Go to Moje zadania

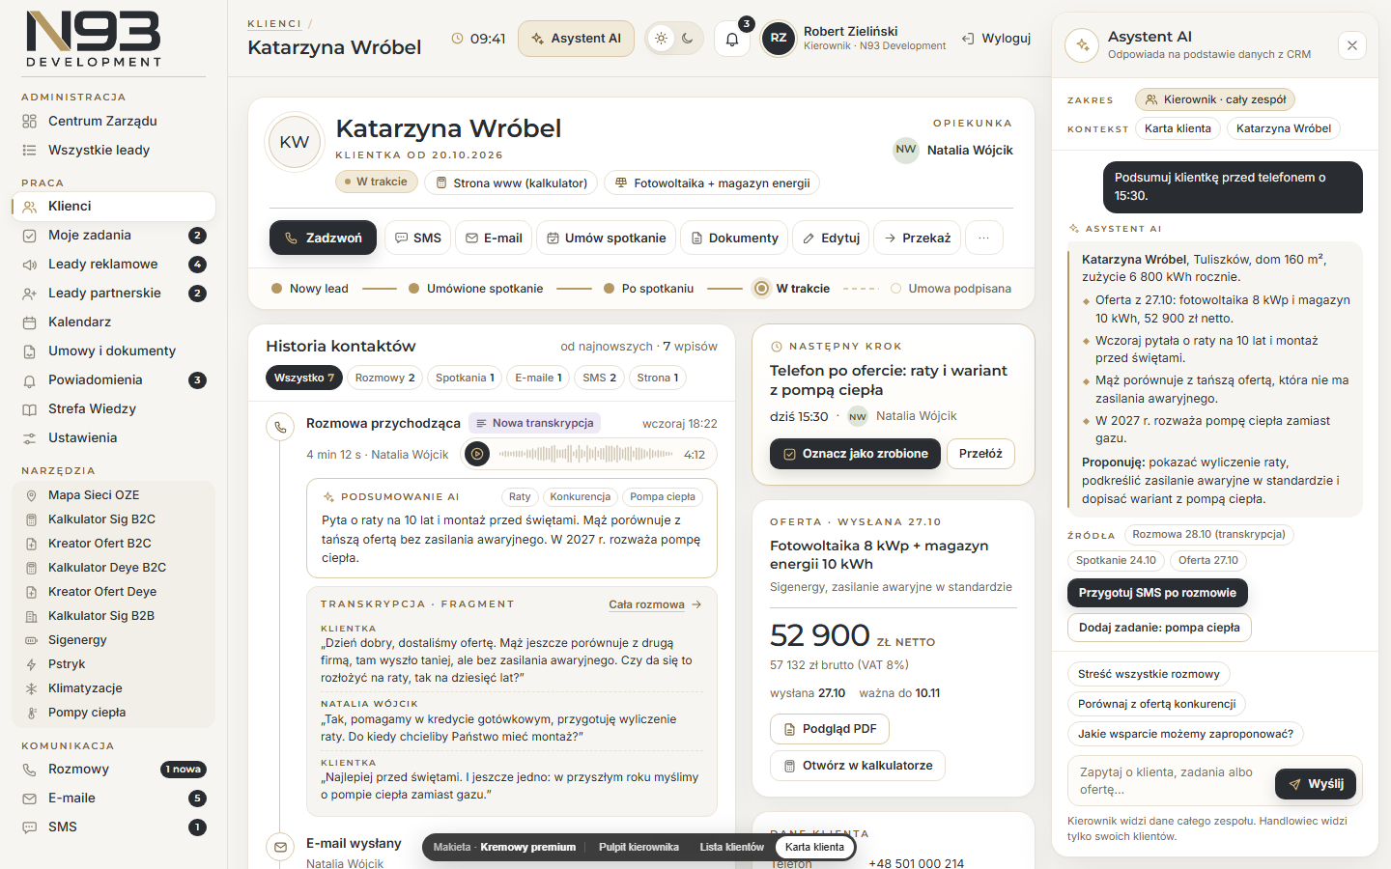[x=113, y=235]
